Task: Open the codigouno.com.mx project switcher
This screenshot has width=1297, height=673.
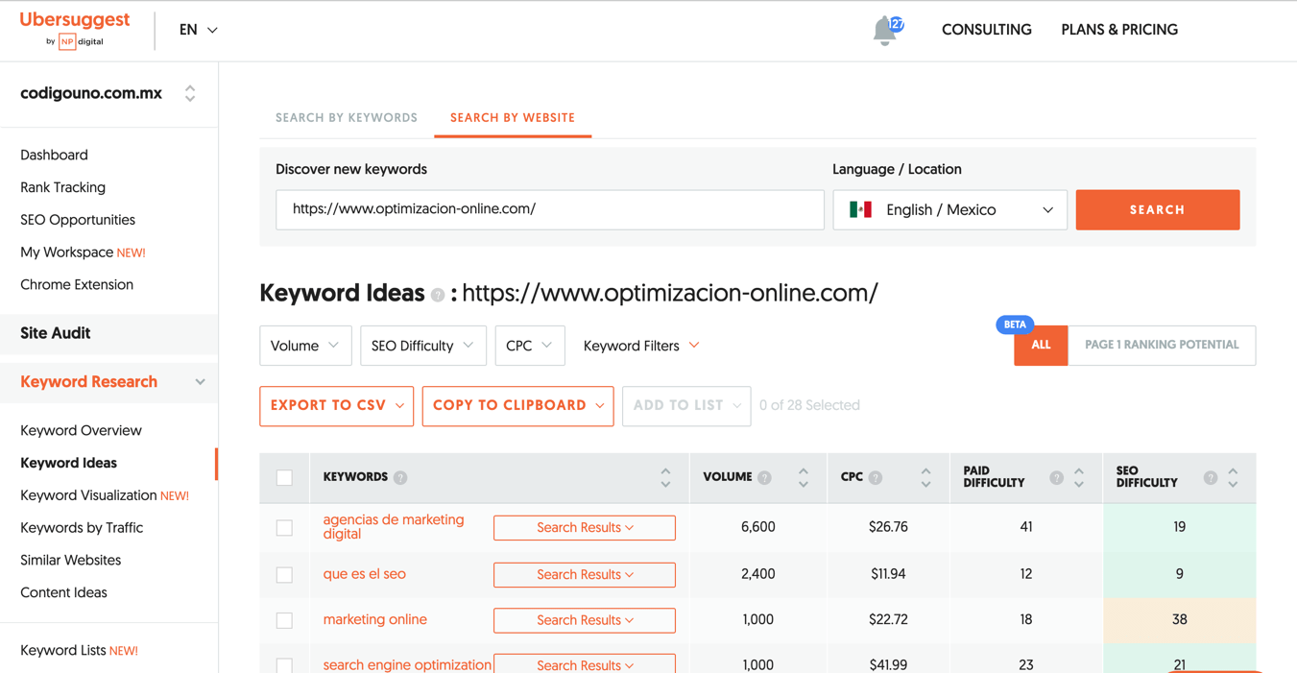Action: click(x=108, y=93)
